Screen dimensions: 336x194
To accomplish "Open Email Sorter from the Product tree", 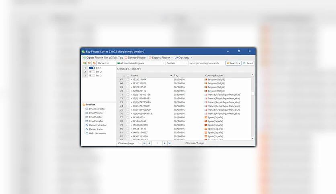I will (x=94, y=117).
